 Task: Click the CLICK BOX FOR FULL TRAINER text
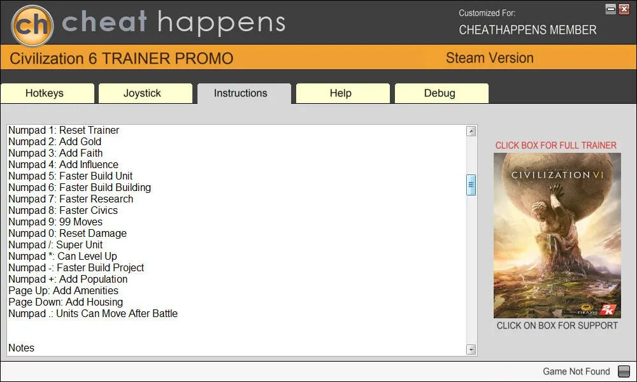tap(555, 145)
